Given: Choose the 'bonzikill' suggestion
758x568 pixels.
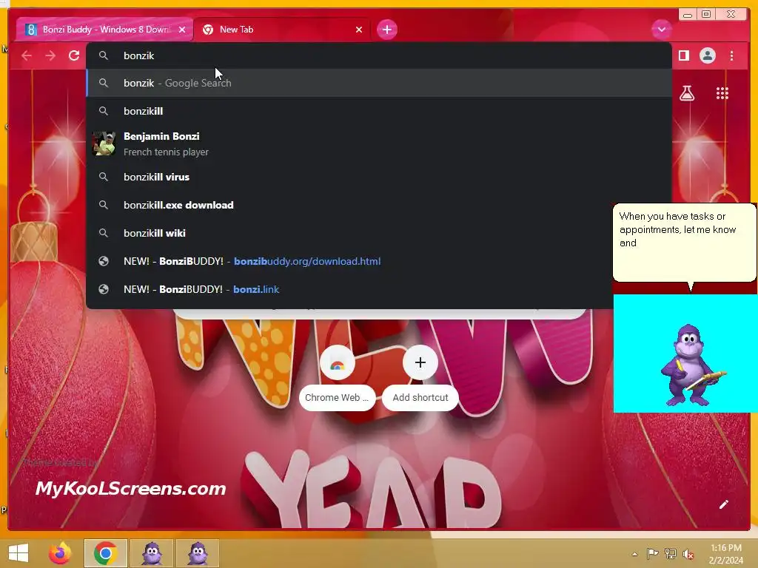Looking at the screenshot, I should click(x=378, y=111).
